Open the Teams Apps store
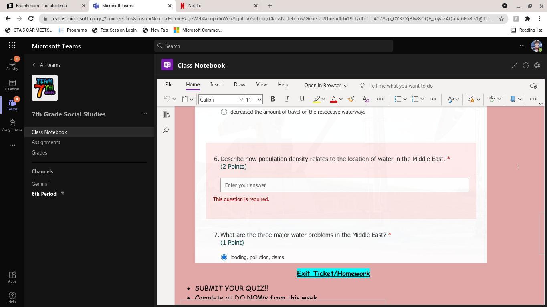 [12, 277]
